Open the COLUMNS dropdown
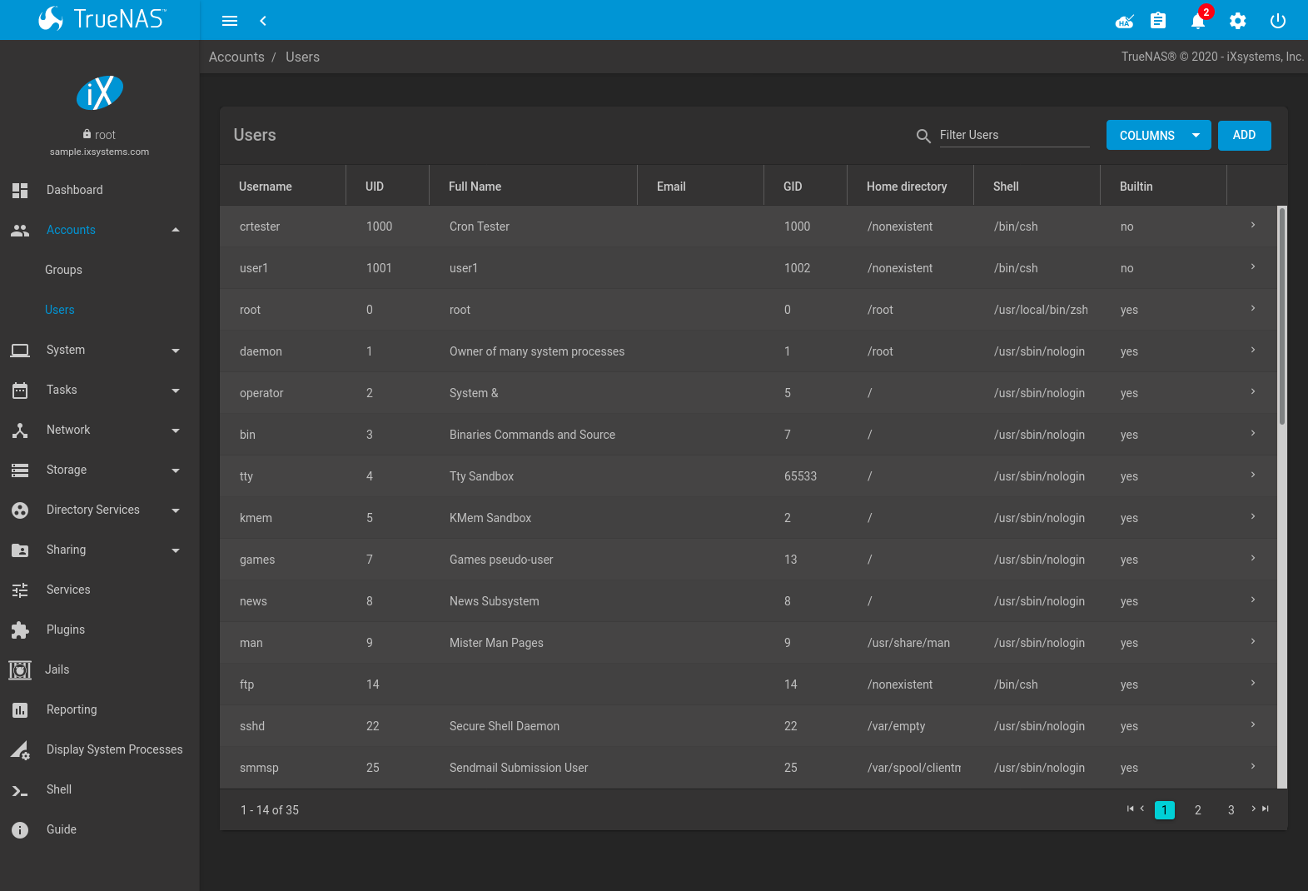 [x=1158, y=136]
